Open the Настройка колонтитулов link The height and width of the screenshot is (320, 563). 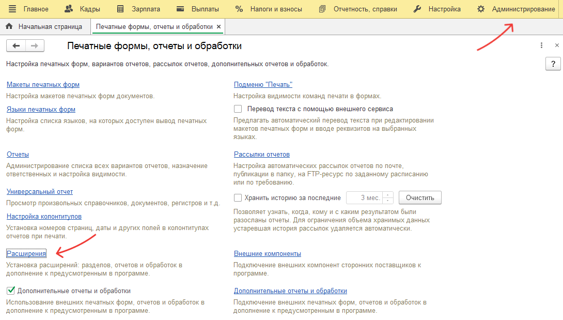pos(44,217)
